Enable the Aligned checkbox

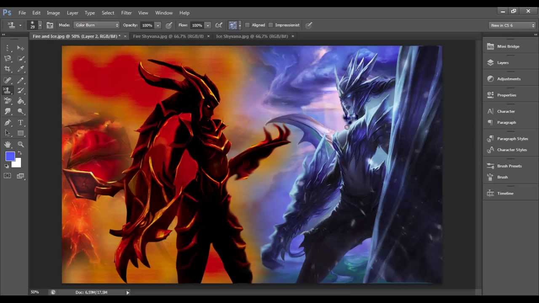point(247,25)
